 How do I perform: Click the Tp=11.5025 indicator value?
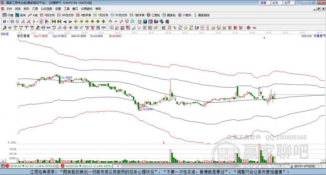click(x=40, y=36)
